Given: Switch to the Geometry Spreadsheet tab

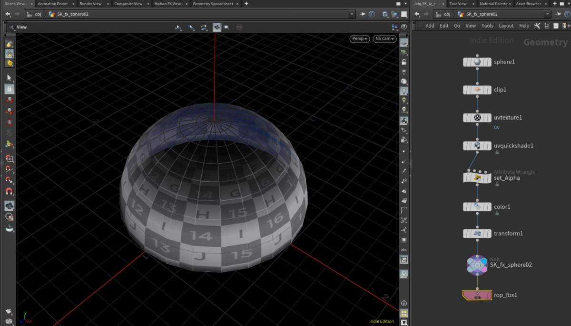Looking at the screenshot, I should coord(213,4).
